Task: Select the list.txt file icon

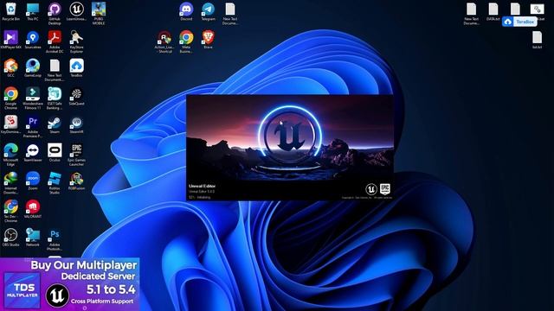Action: point(537,40)
